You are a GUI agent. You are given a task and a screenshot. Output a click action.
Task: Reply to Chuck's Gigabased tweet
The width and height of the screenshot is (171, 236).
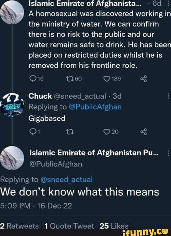(32, 132)
